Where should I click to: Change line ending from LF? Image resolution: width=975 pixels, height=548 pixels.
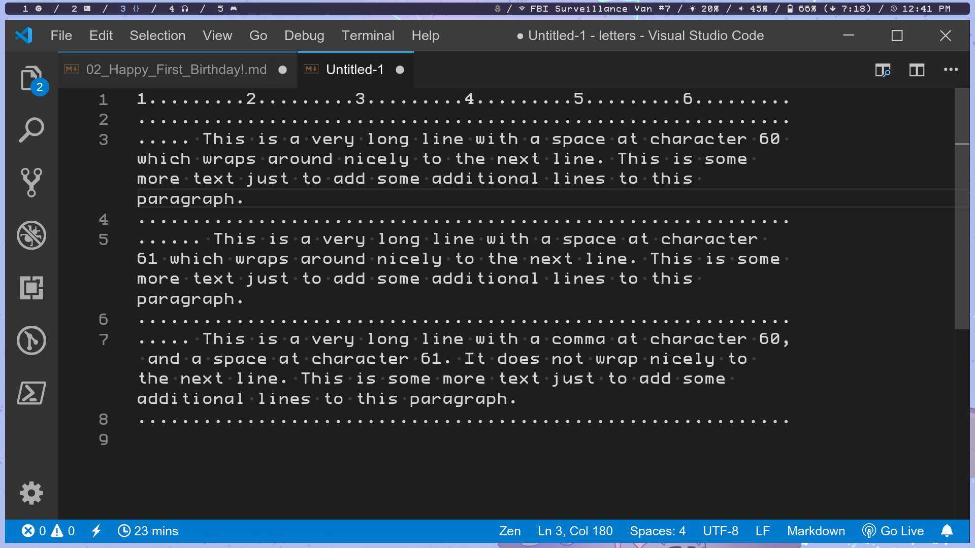click(x=762, y=531)
